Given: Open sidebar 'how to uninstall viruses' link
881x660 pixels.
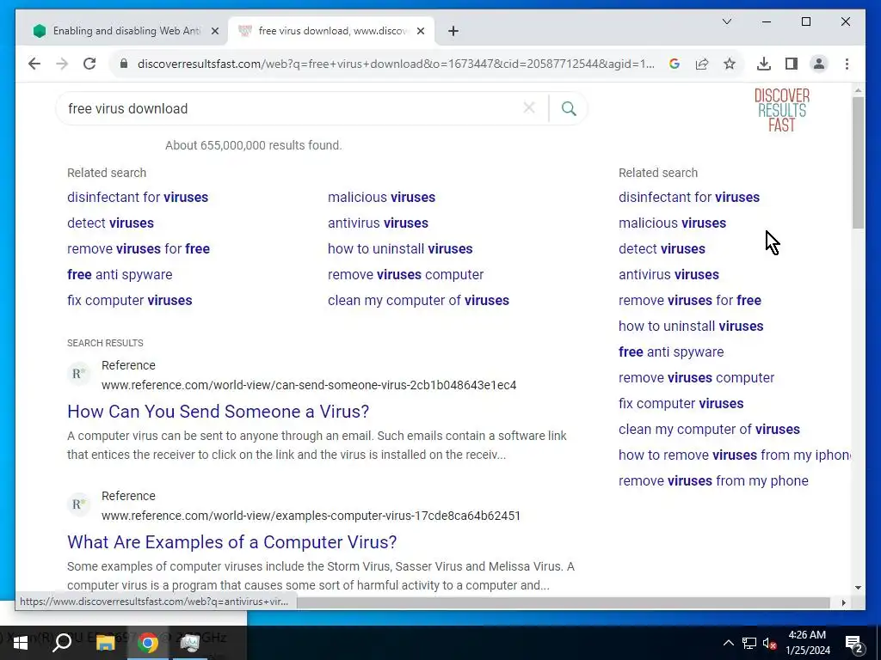Looking at the screenshot, I should coord(691,326).
